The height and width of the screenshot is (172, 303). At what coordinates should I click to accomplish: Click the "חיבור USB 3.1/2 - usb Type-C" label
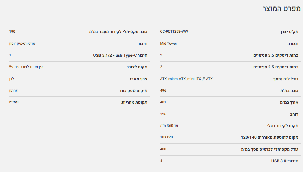(120, 55)
